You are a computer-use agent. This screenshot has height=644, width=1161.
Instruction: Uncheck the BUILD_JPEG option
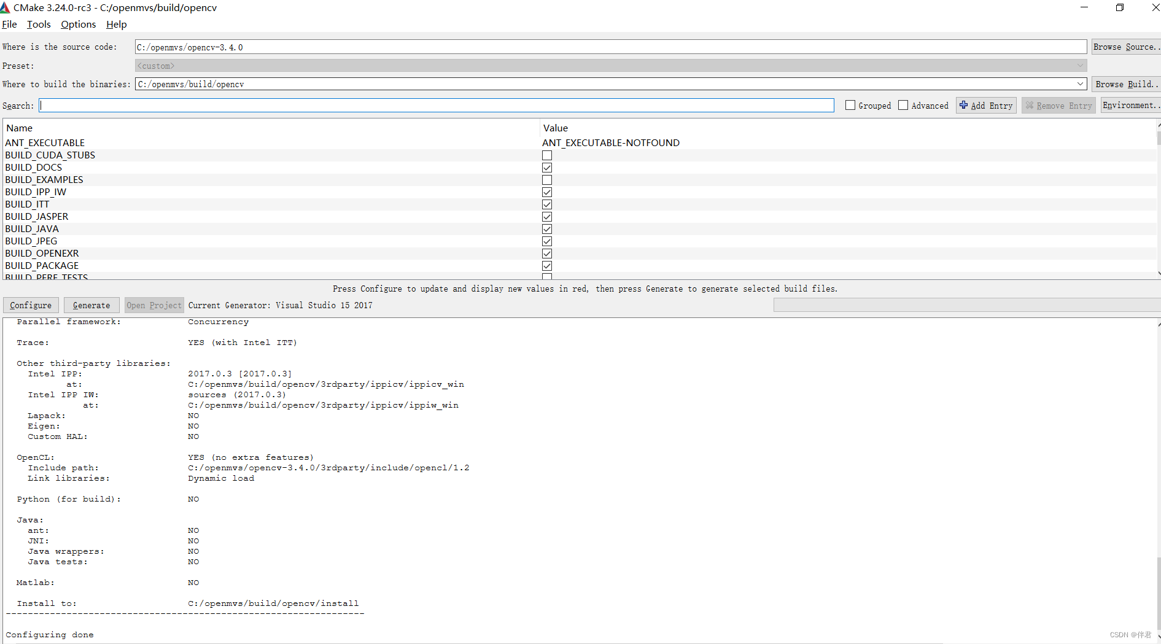click(x=547, y=241)
